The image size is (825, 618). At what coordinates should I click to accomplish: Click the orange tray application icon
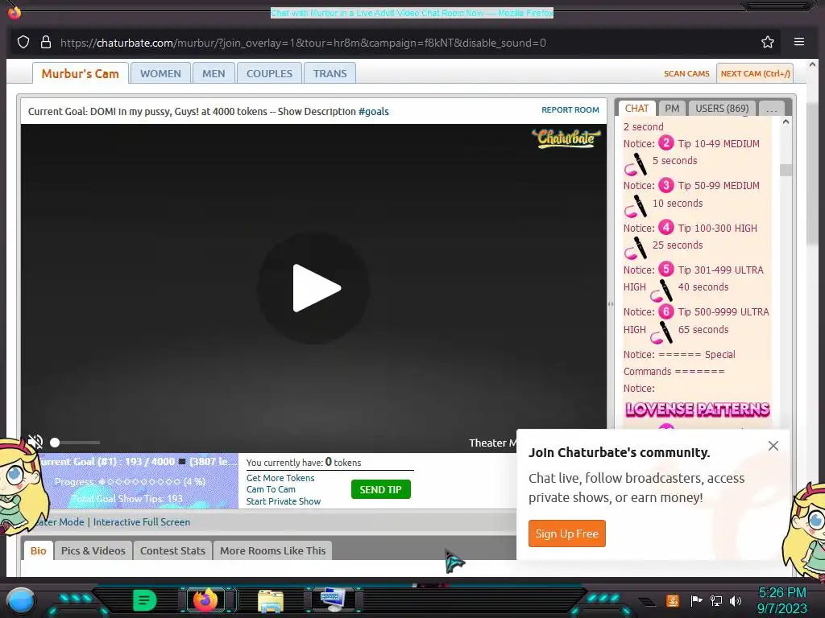click(672, 600)
